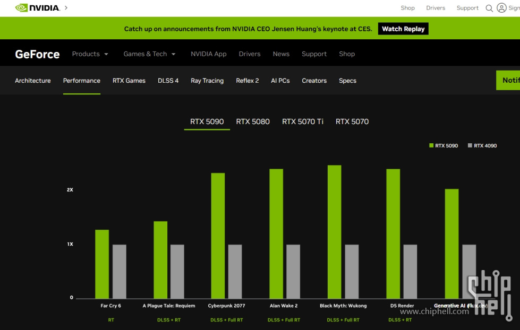Click the 2X y-axis label
520x330 pixels.
70,190
